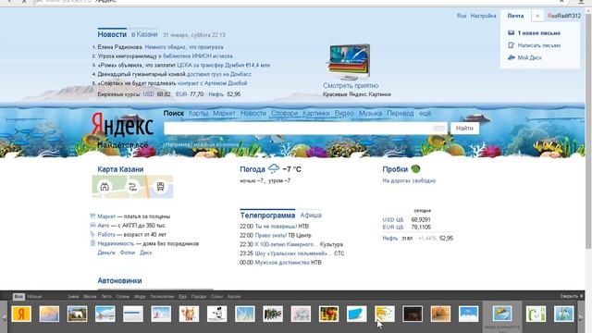Click the envelope icon beside new mail
Image resolution: width=592 pixels, height=333 pixels.
tap(512, 33)
